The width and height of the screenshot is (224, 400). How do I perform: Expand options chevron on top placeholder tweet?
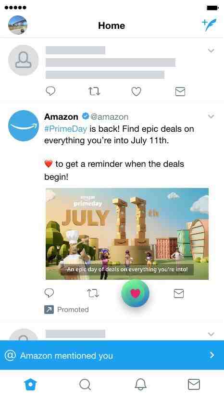(211, 50)
